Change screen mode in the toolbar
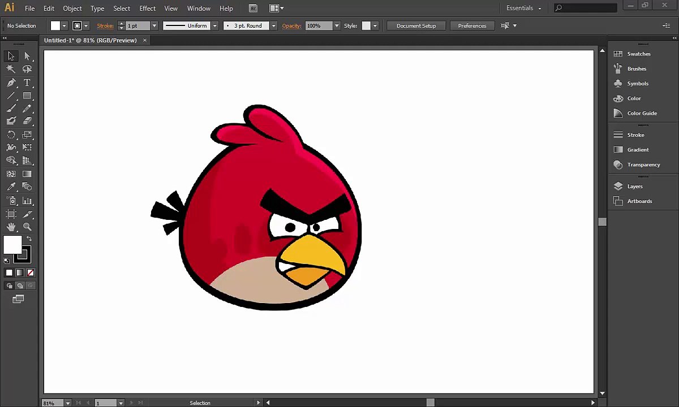The height and width of the screenshot is (407, 679). click(x=18, y=299)
